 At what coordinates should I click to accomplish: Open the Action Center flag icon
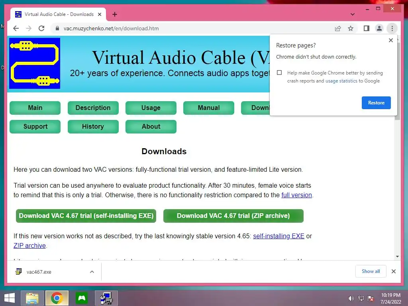(x=371, y=298)
